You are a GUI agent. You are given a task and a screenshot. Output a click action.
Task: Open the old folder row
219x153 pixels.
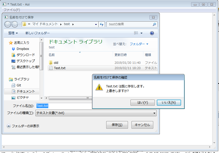(x=103, y=63)
